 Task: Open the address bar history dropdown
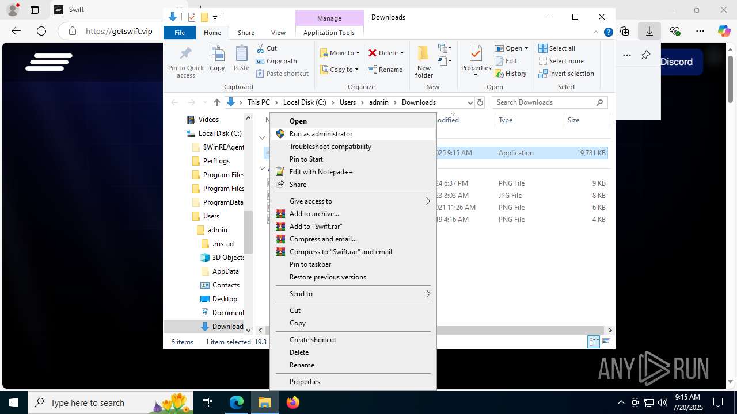point(470,102)
